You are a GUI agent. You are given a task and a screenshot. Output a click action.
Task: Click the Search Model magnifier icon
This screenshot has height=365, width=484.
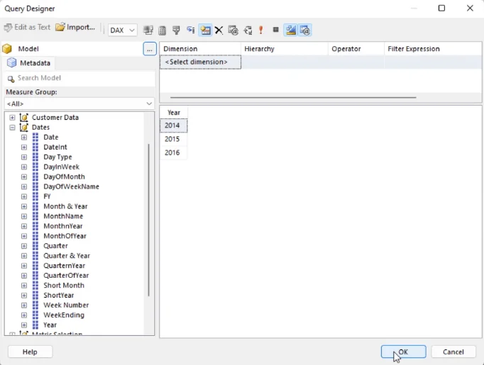click(11, 79)
